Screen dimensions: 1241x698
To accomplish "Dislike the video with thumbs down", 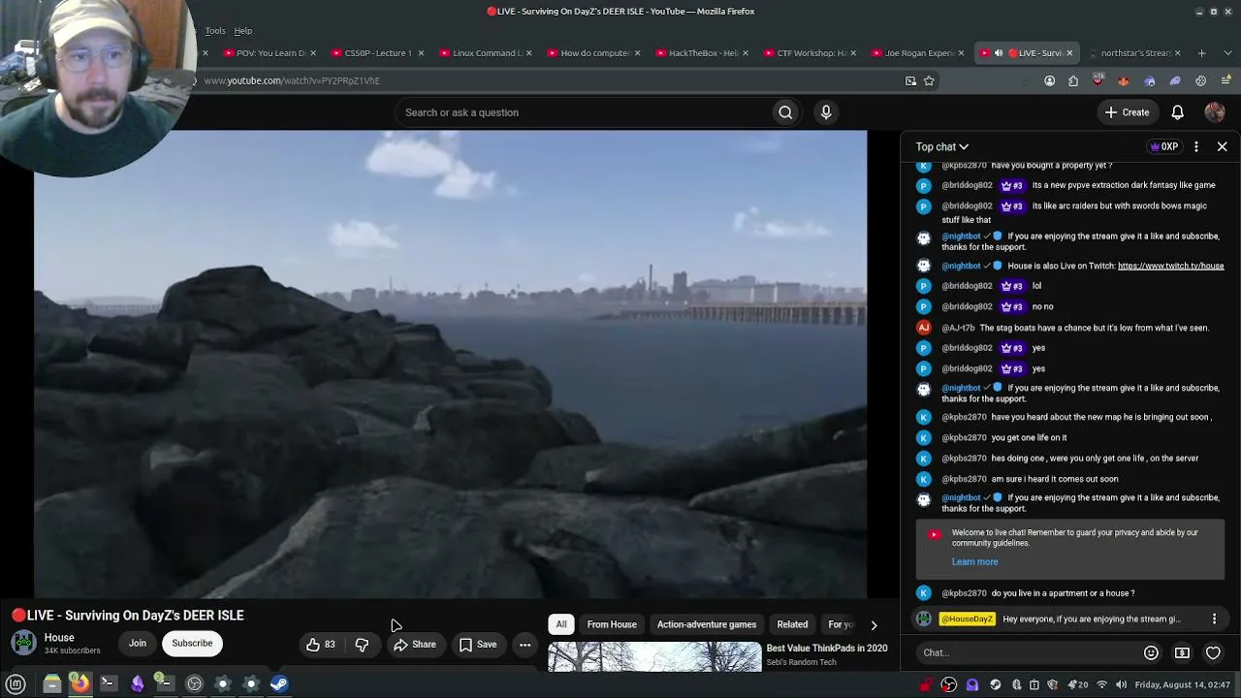I will (x=362, y=645).
